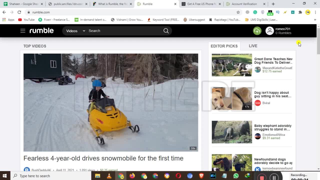Close the Account Verification tab

264,4
